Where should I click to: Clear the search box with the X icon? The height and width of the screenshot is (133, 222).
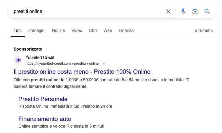coord(168,11)
